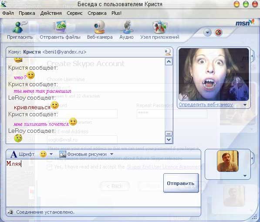Click the Отправить send button

tap(181, 183)
